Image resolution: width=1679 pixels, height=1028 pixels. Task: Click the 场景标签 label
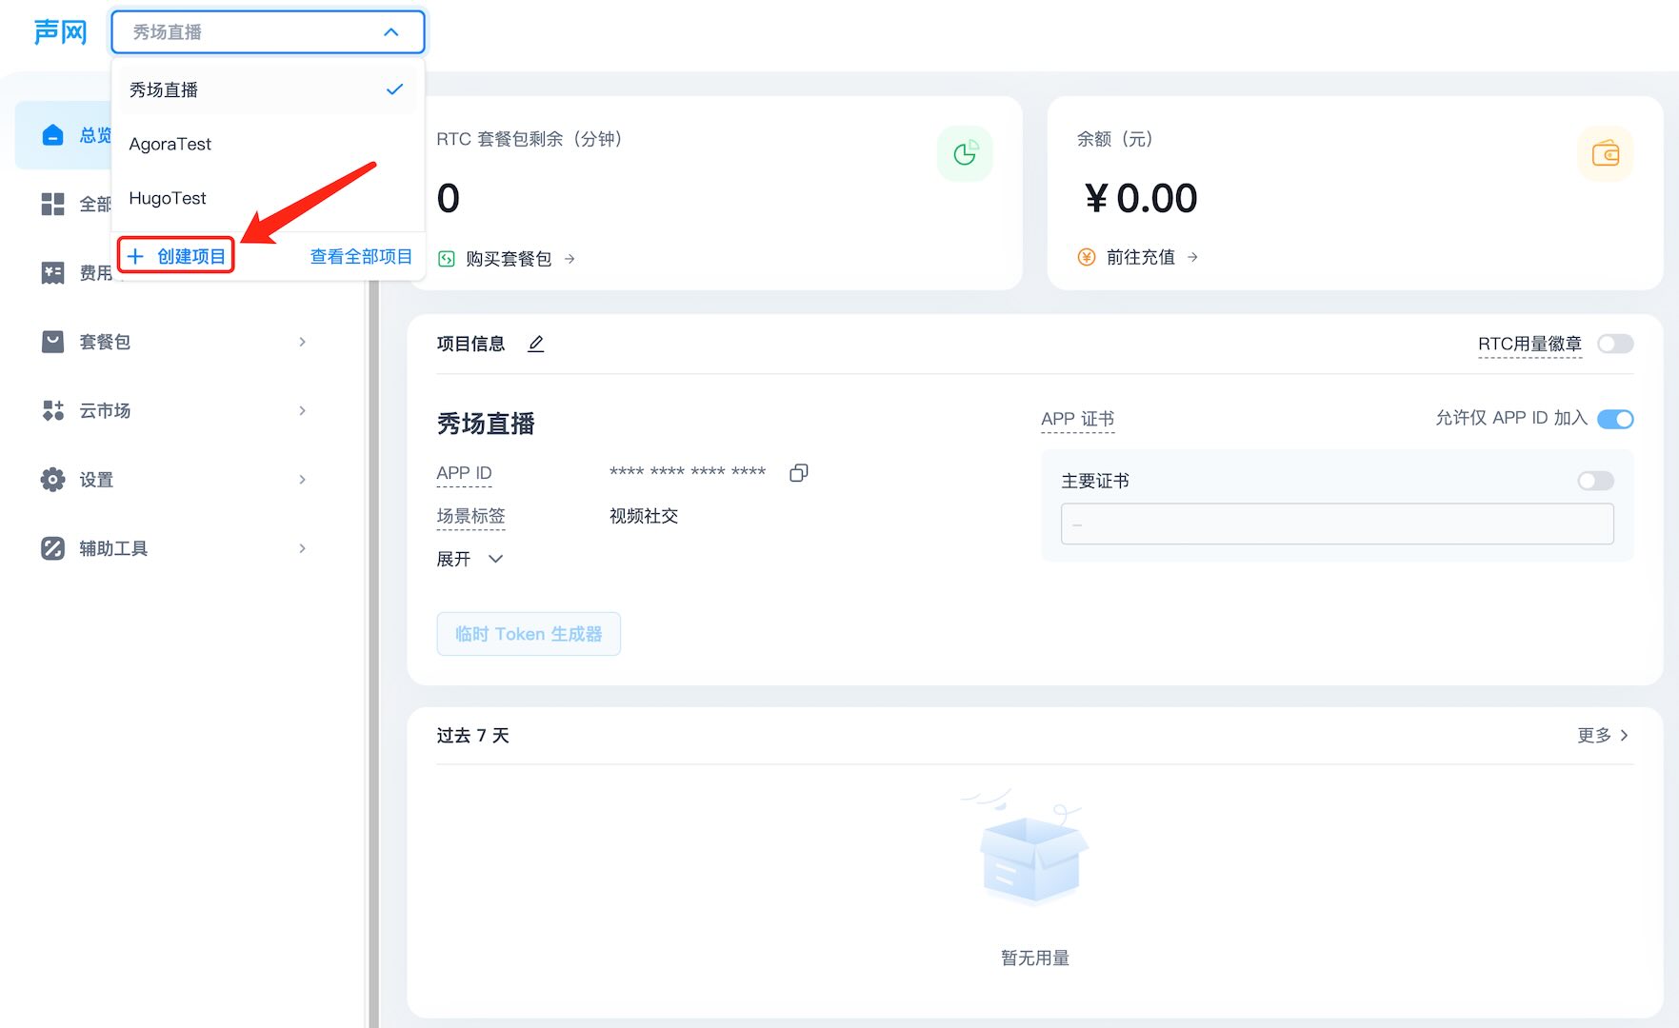click(470, 516)
